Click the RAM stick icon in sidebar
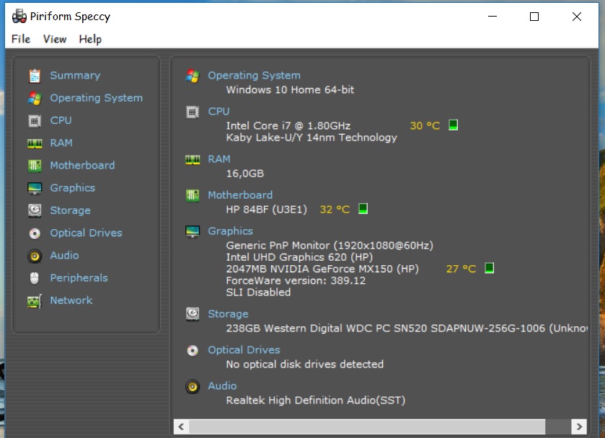Viewport: 605px width, 438px height. 35,143
